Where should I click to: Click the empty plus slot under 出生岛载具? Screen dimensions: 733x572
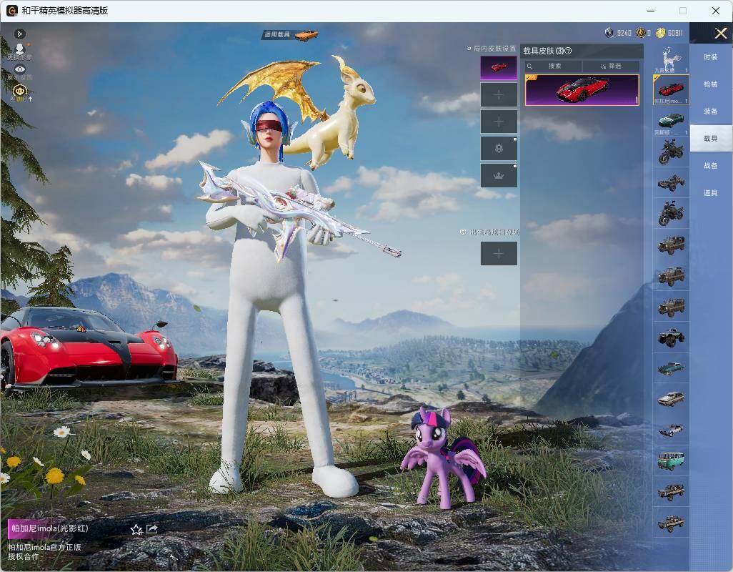coord(499,254)
